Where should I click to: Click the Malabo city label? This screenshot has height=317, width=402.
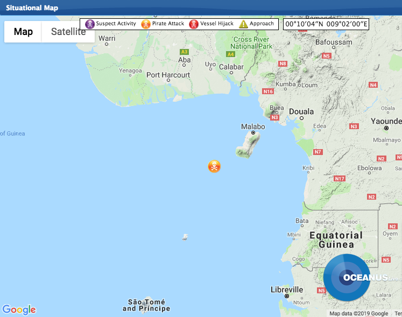(252, 126)
